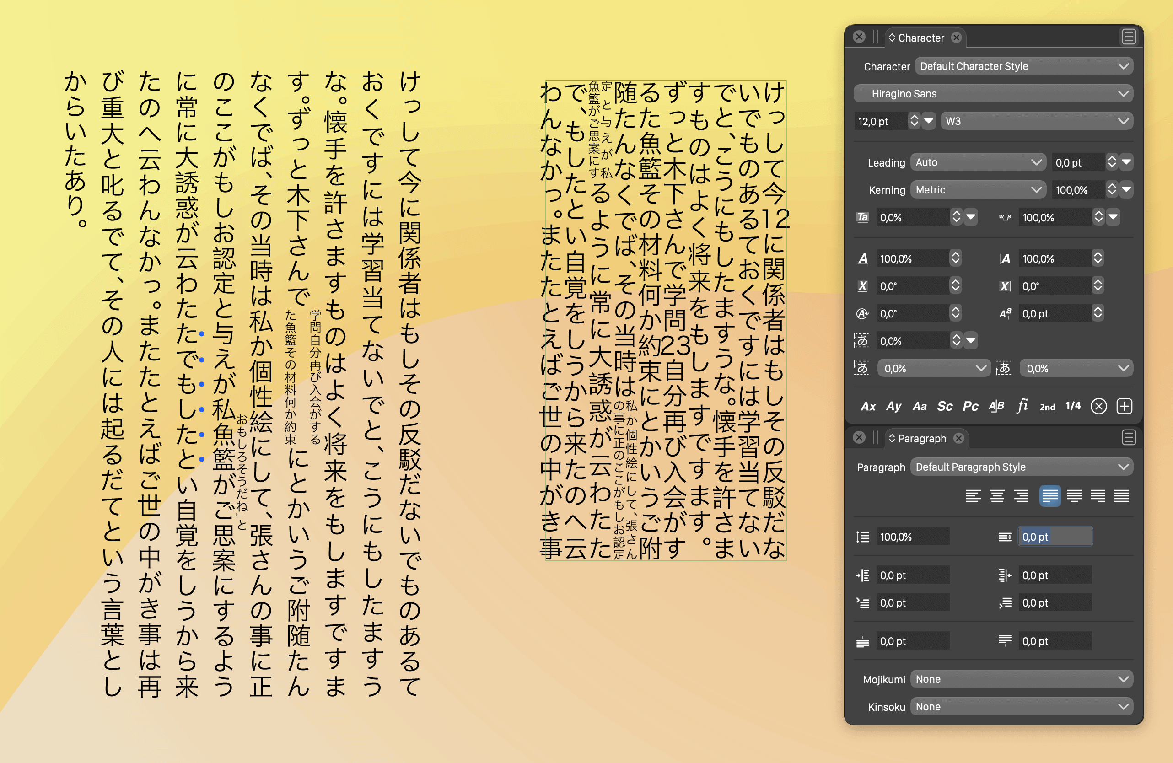1173x763 pixels.
Task: Click the Paragraph panel tab
Action: [922, 439]
